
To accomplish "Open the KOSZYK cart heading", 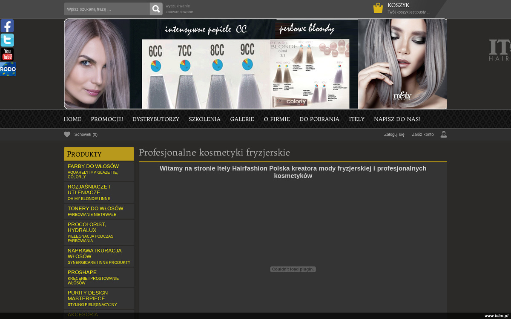I will (x=399, y=5).
